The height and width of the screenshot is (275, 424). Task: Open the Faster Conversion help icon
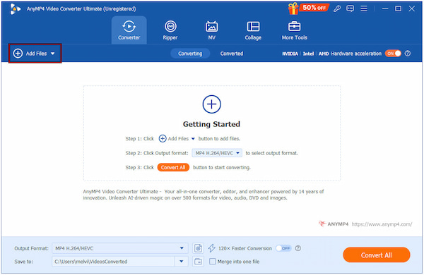coord(298,248)
